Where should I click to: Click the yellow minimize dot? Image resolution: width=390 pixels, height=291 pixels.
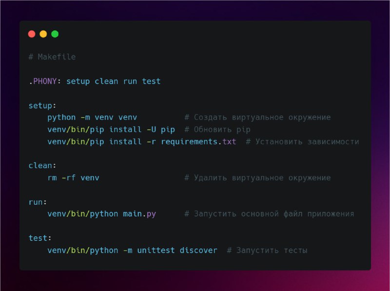coord(43,34)
